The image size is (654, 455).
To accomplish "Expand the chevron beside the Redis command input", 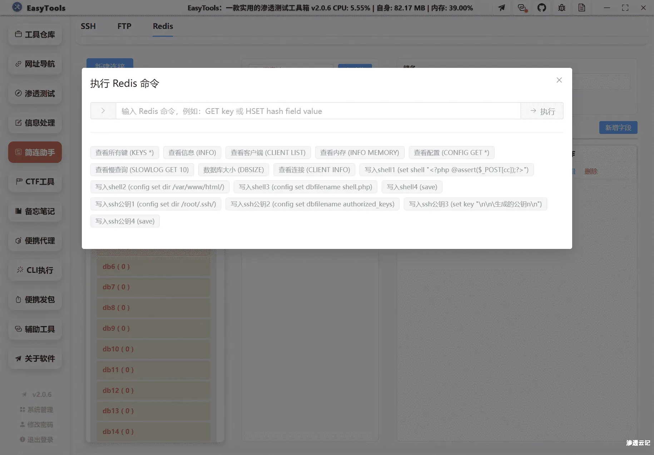I will point(103,111).
